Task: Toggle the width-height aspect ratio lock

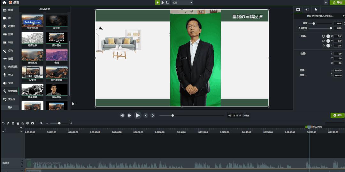Action: point(331,73)
